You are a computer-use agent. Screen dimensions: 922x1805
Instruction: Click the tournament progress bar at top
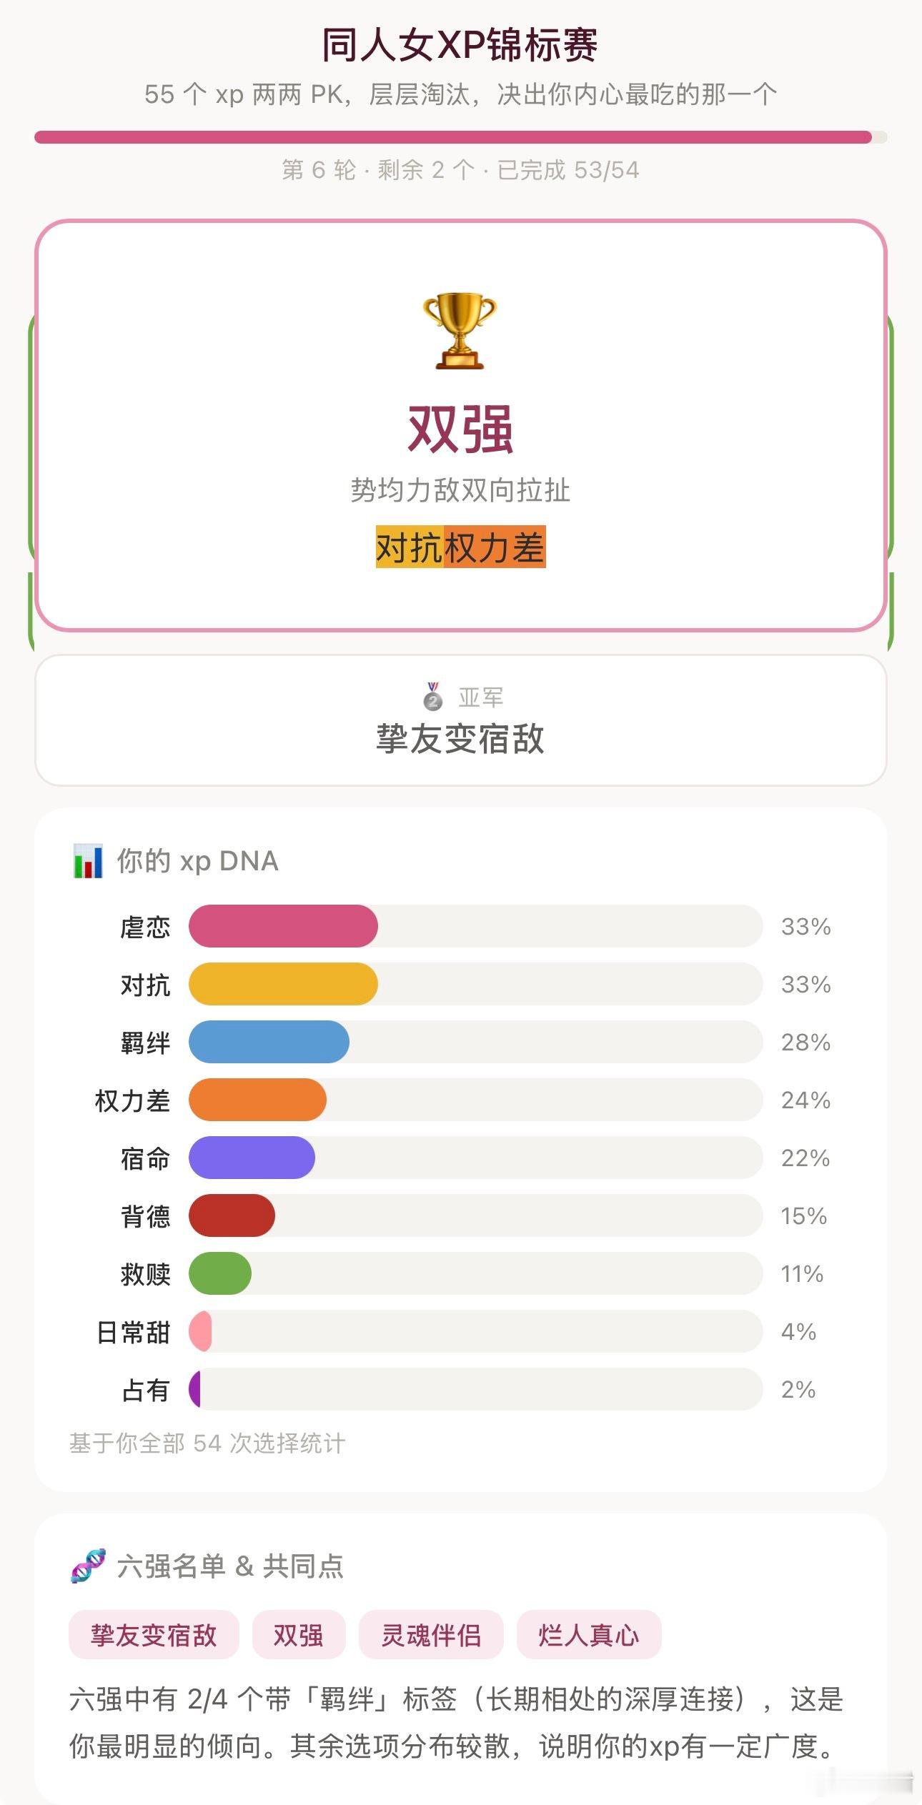(461, 137)
